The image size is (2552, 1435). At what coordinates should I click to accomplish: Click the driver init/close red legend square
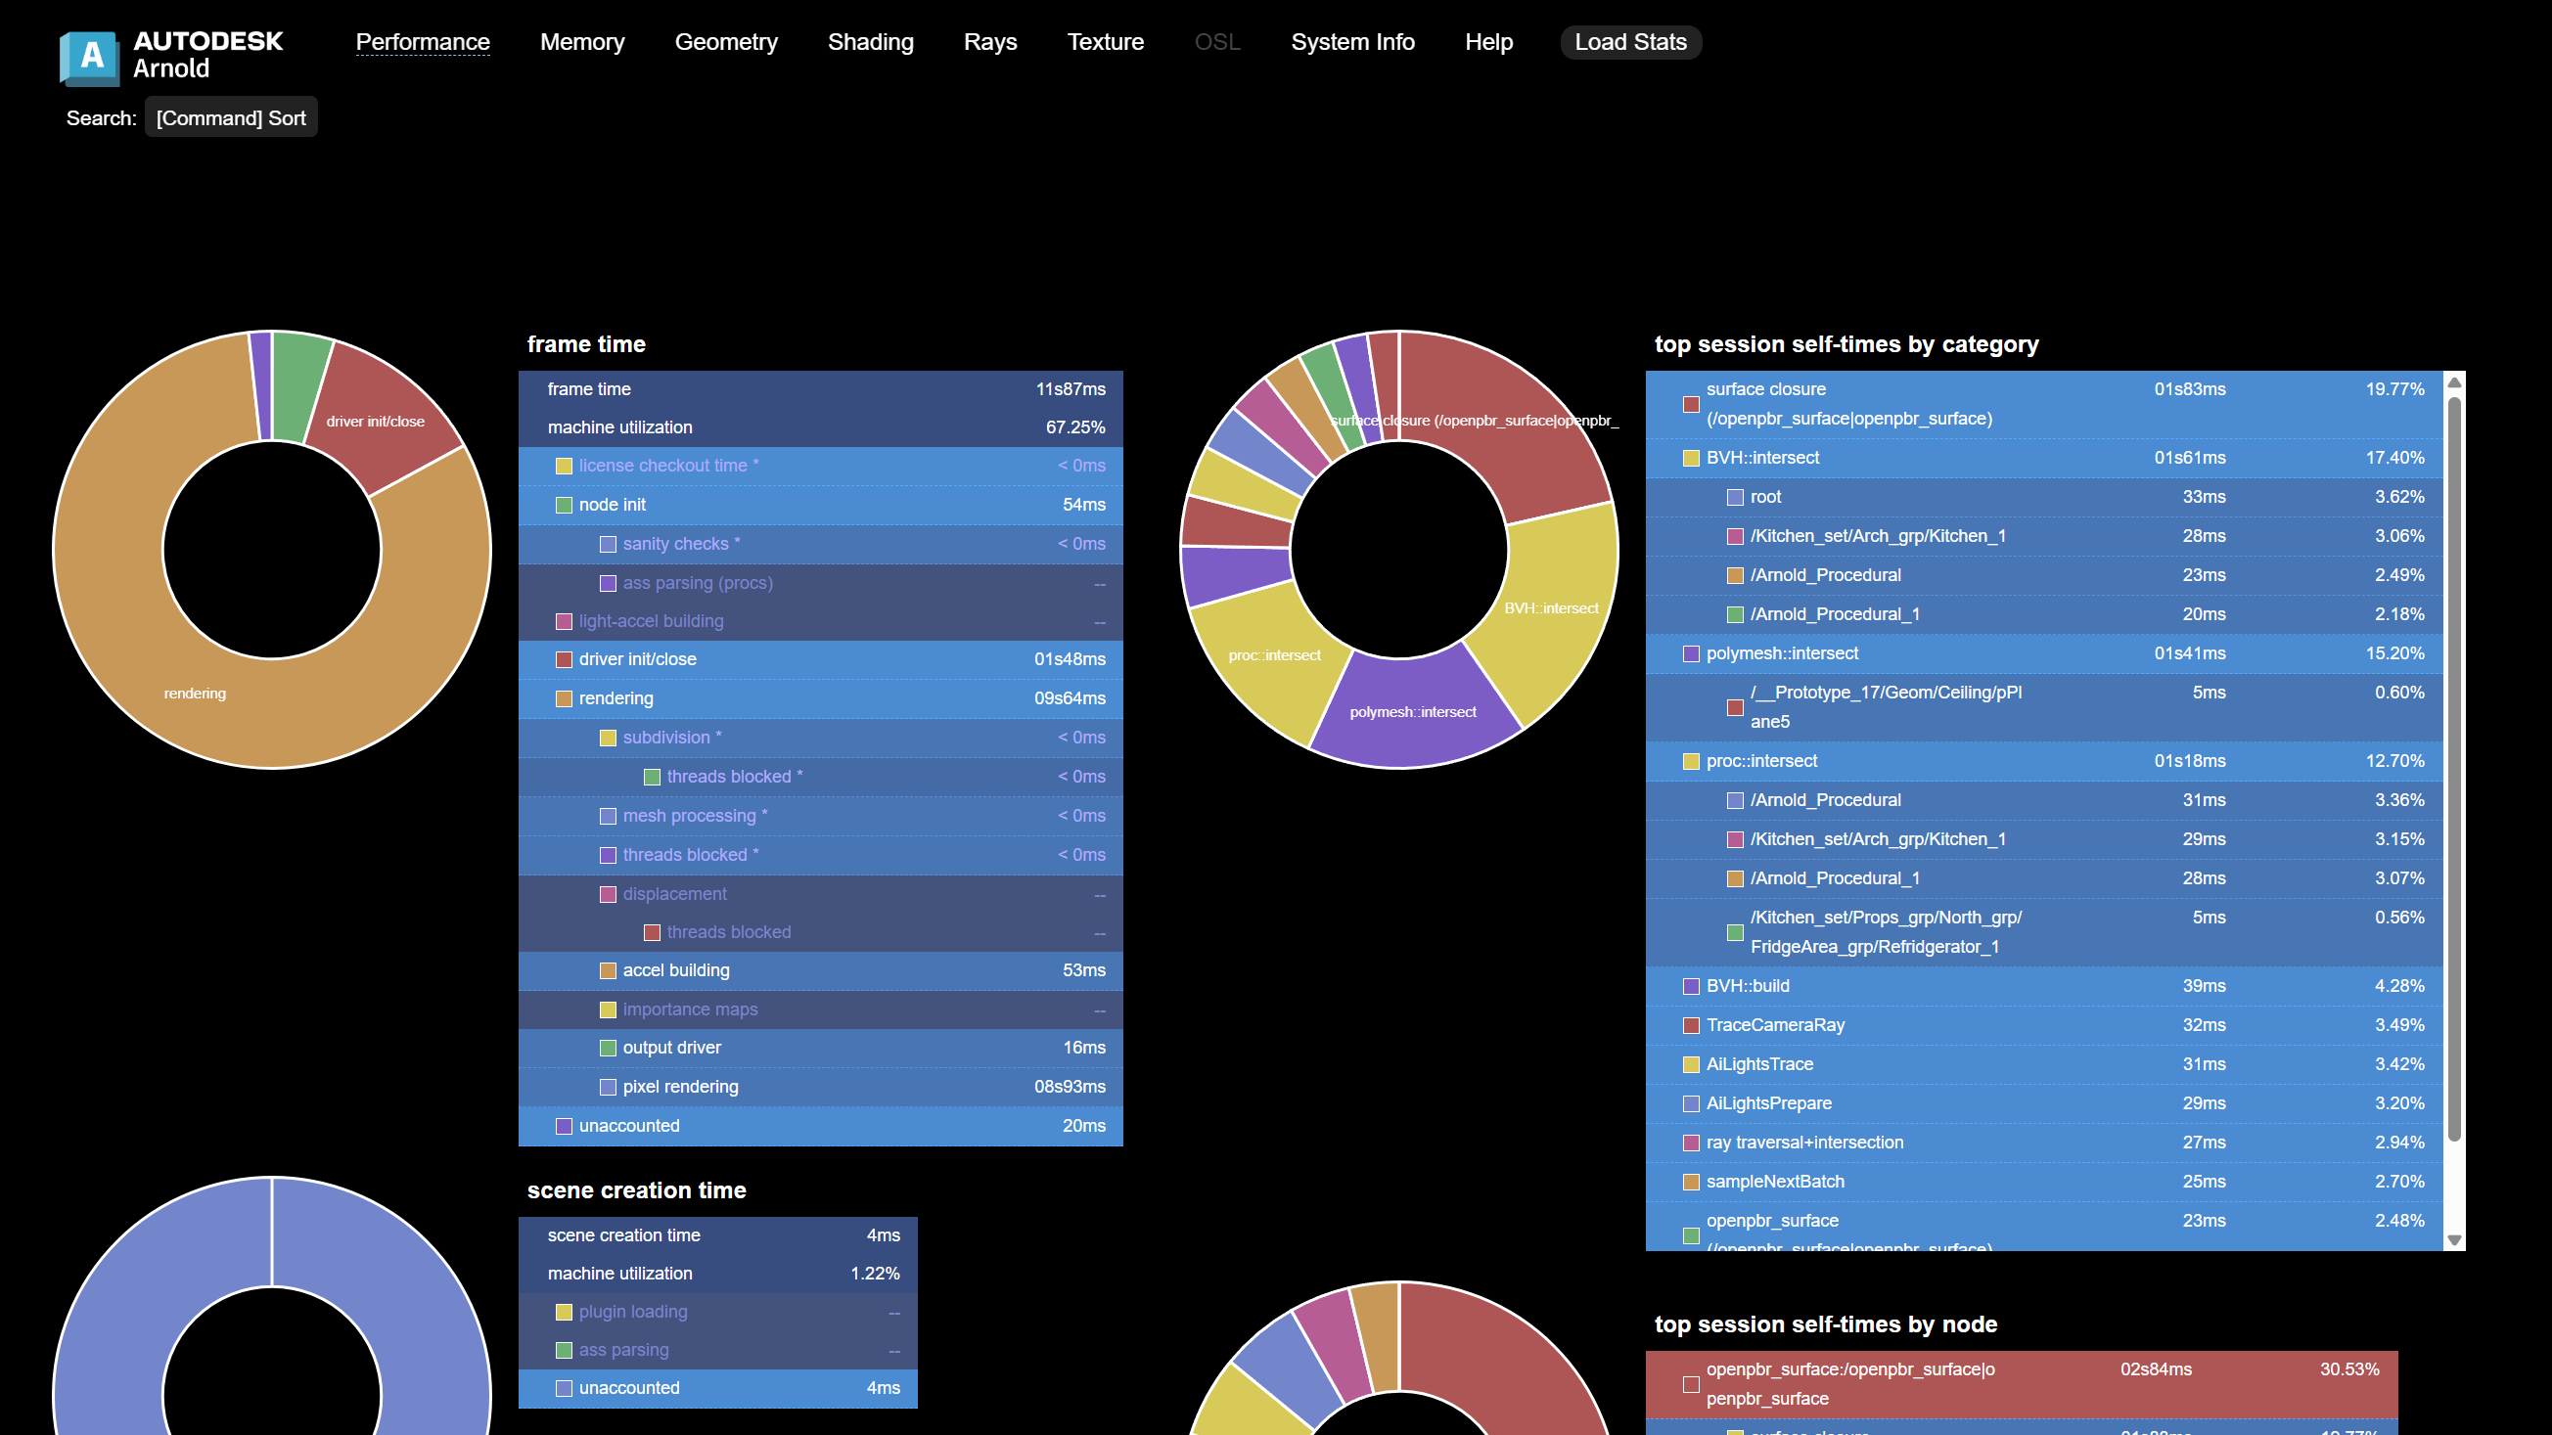(564, 659)
